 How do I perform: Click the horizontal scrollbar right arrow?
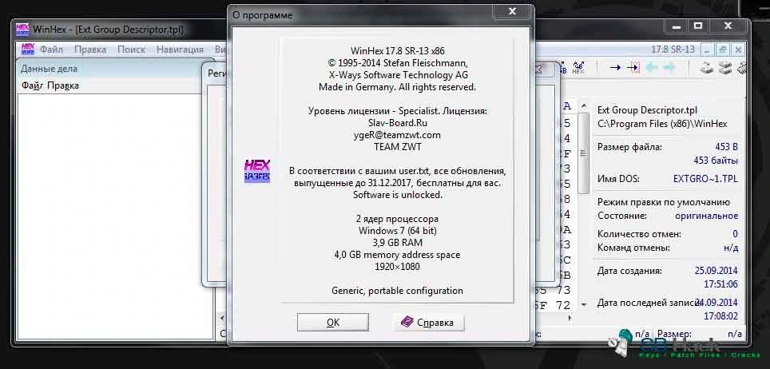570,318
